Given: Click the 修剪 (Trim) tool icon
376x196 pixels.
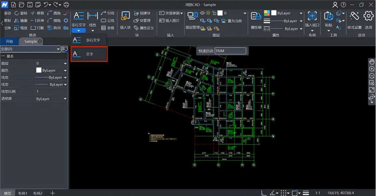Looking at the screenshot, I should pyautogui.click(x=33, y=13).
